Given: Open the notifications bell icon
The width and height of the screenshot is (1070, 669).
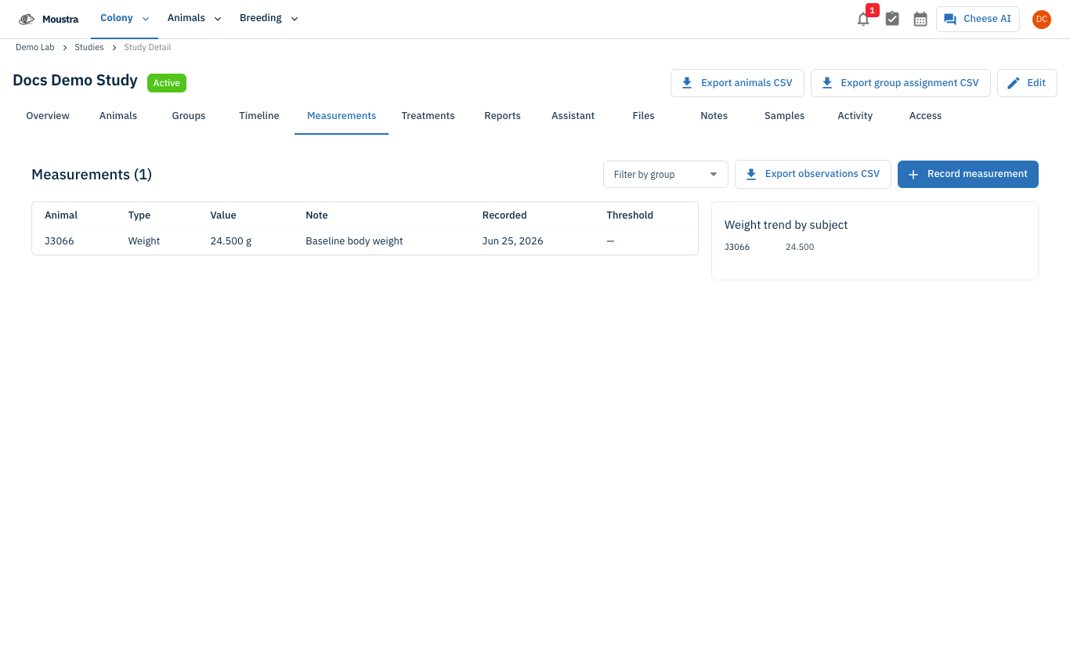Looking at the screenshot, I should coord(863,19).
